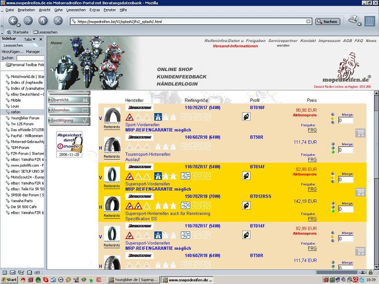
Task: Click the red C icon in quick launch
Action: pyautogui.click(x=99, y=280)
